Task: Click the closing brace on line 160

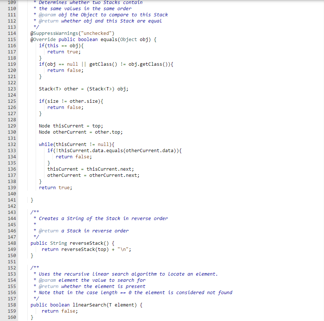Action: (x=31, y=317)
